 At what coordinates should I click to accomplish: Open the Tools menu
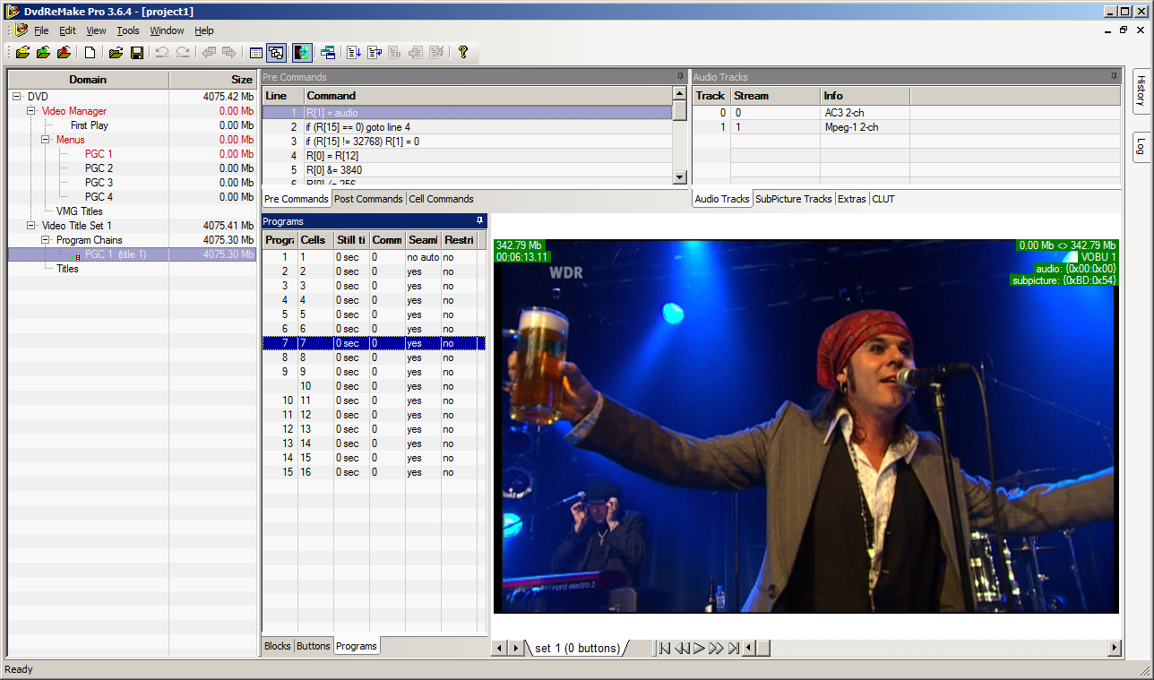tap(128, 30)
